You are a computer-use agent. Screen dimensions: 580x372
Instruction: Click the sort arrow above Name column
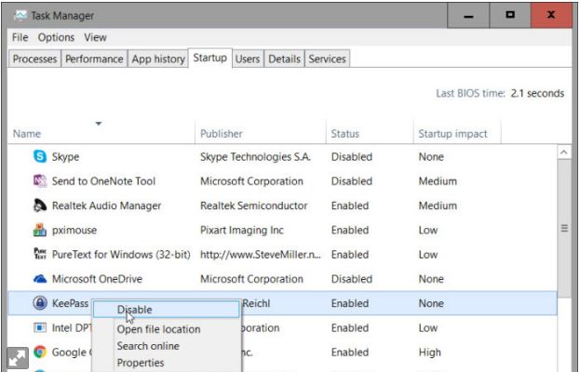click(x=99, y=124)
